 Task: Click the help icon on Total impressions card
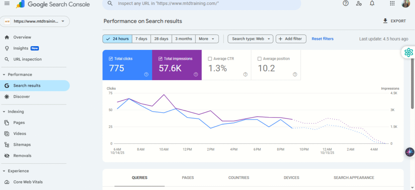196,75
